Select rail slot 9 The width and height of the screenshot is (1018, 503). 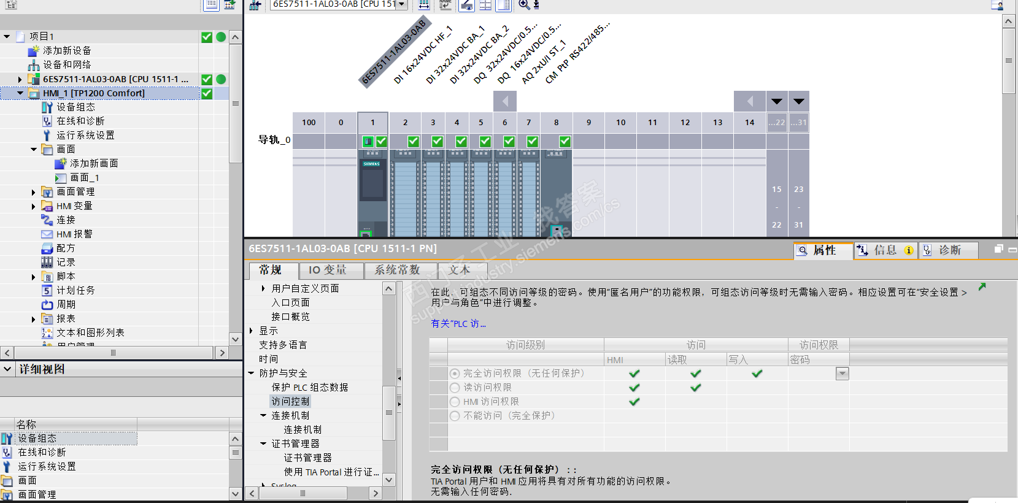coord(588,122)
